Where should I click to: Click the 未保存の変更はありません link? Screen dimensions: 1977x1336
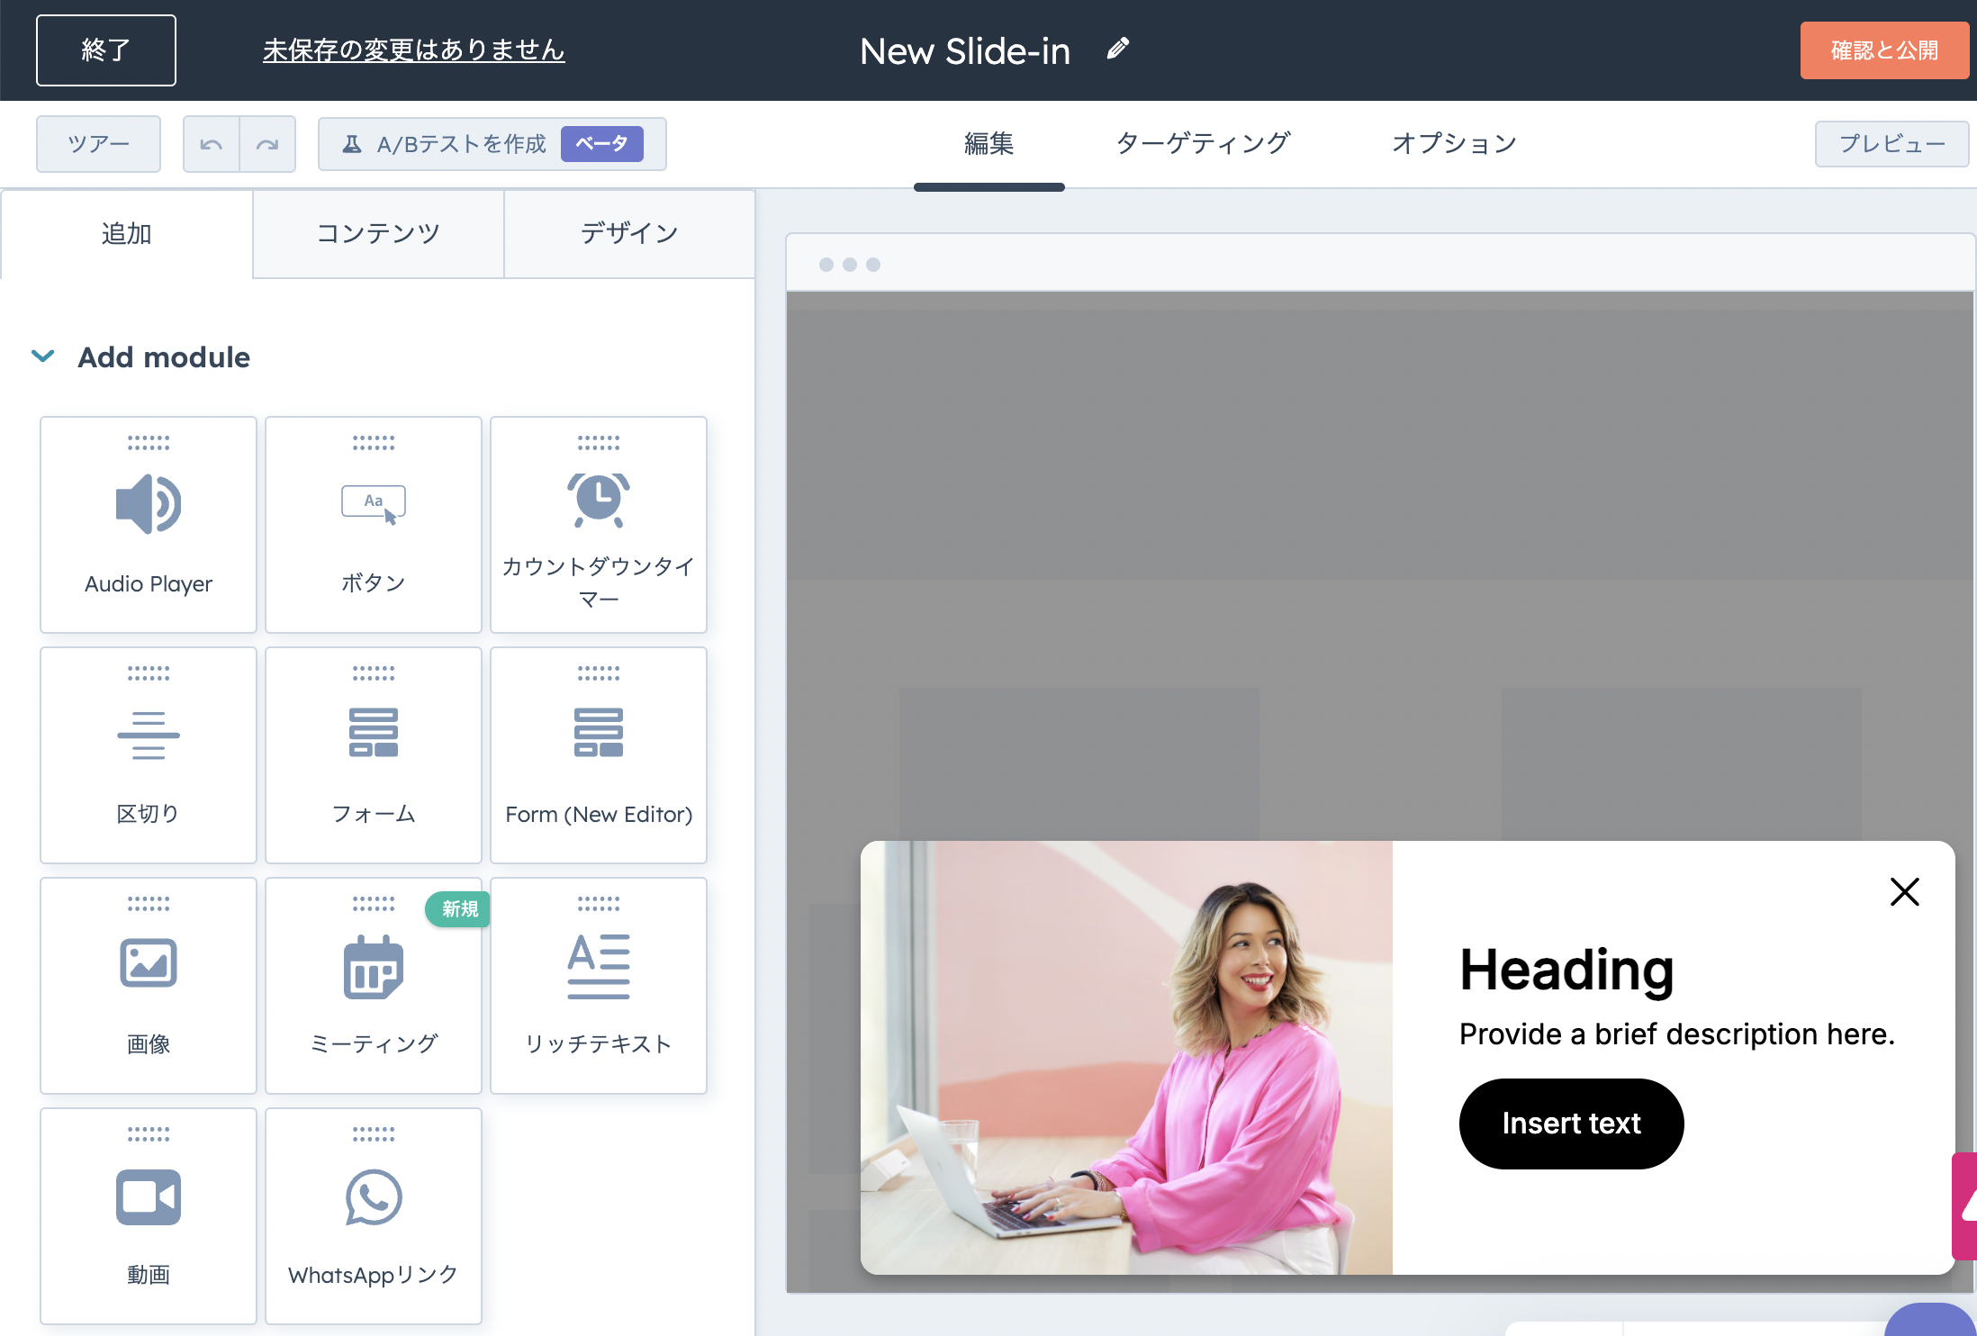(413, 50)
